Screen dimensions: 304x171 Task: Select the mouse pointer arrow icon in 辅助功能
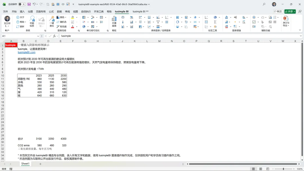(x=263, y=22)
